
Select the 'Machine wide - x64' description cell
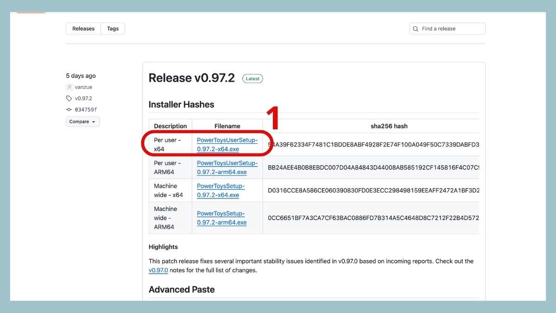(x=171, y=191)
